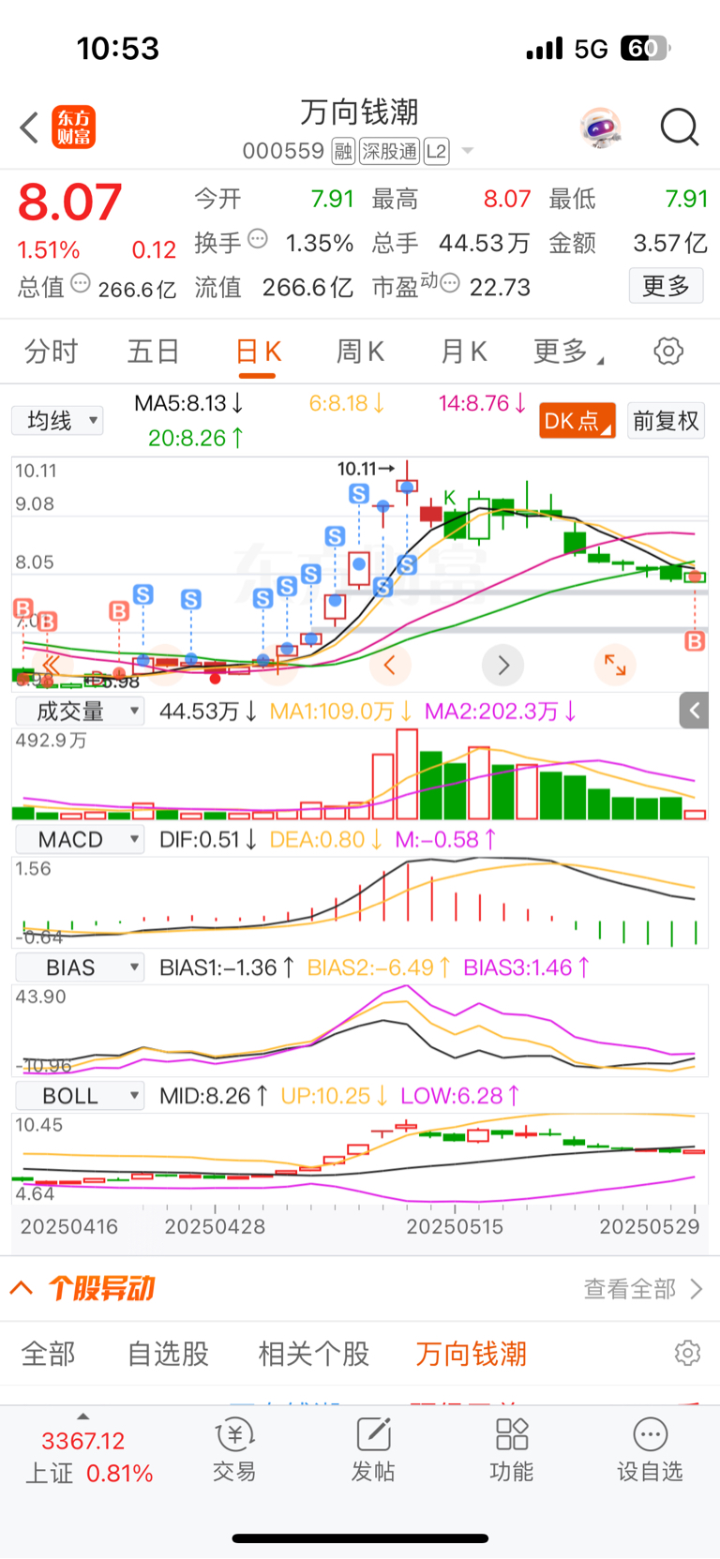This screenshot has height=1559, width=720.
Task: Move chart cursor left with orange arrow
Action: (390, 666)
